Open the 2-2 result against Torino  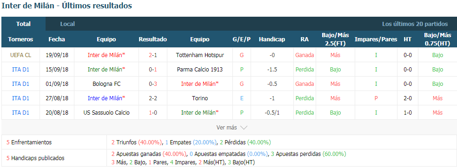click(x=153, y=98)
